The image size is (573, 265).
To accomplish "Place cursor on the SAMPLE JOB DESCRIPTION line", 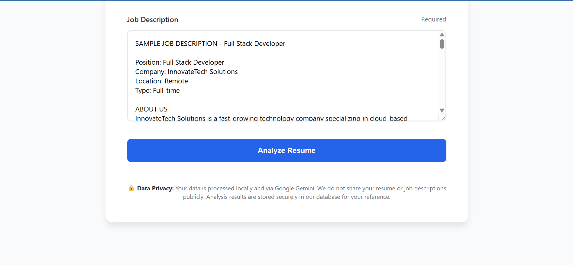I will pyautogui.click(x=210, y=44).
